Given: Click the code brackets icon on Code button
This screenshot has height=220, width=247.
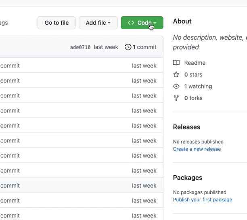Looking at the screenshot, I should pyautogui.click(x=131, y=23).
